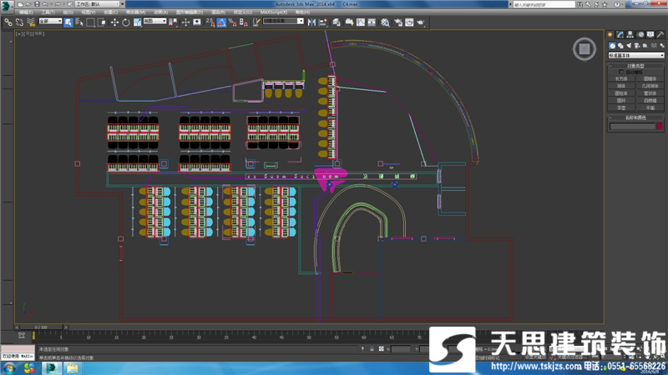Toggle the 自动栅格 checkbox
The image size is (668, 375).
coord(621,72)
